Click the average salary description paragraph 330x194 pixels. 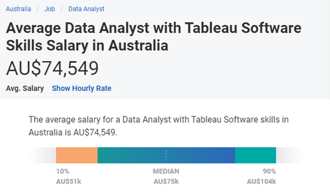tap(158, 126)
